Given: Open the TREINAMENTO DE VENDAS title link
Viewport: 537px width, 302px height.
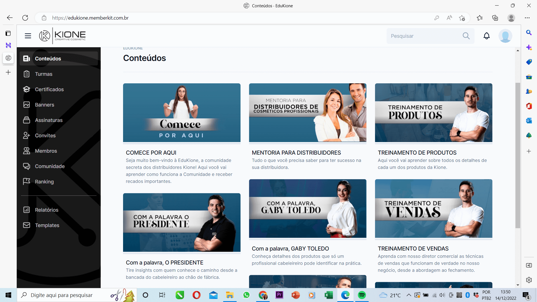Looking at the screenshot, I should [x=413, y=249].
